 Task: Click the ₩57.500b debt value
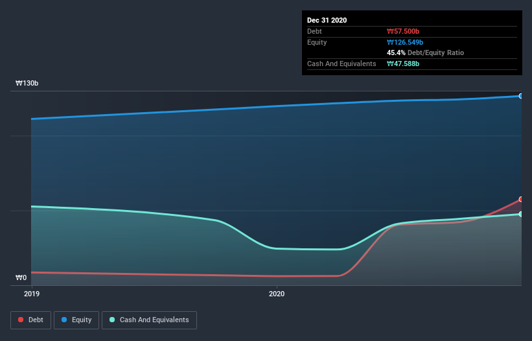(403, 31)
